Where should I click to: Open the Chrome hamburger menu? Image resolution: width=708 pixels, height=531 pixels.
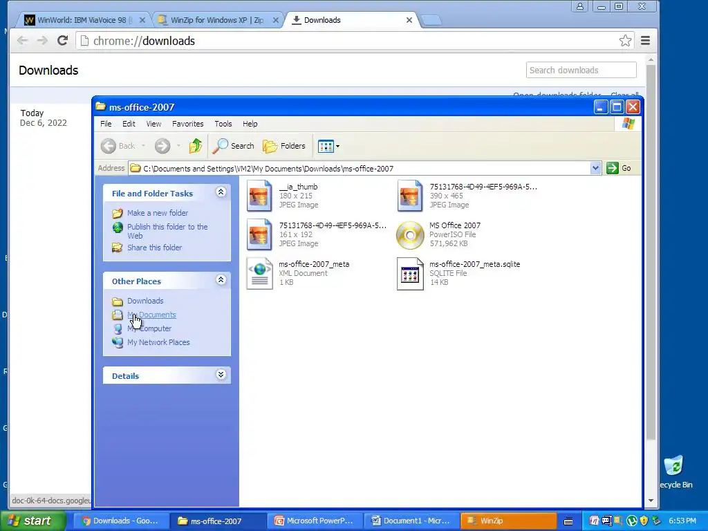click(x=645, y=41)
